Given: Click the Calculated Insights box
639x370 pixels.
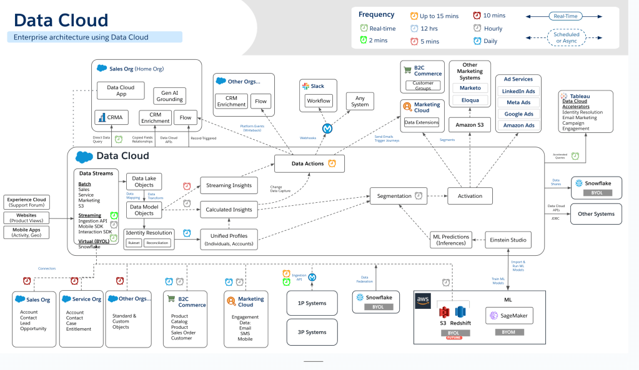Looking at the screenshot, I should 229,210.
